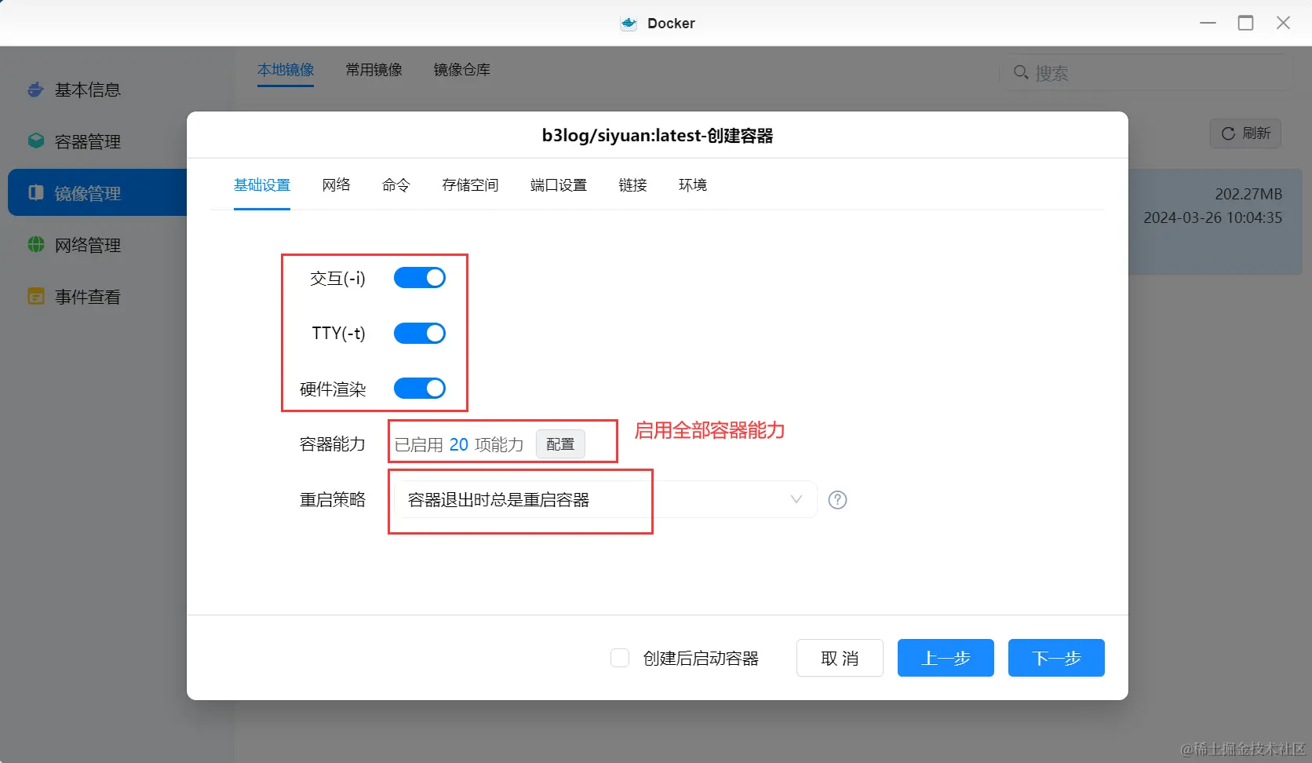Click the 配置 button for container capabilities
This screenshot has width=1312, height=763.
coord(560,444)
